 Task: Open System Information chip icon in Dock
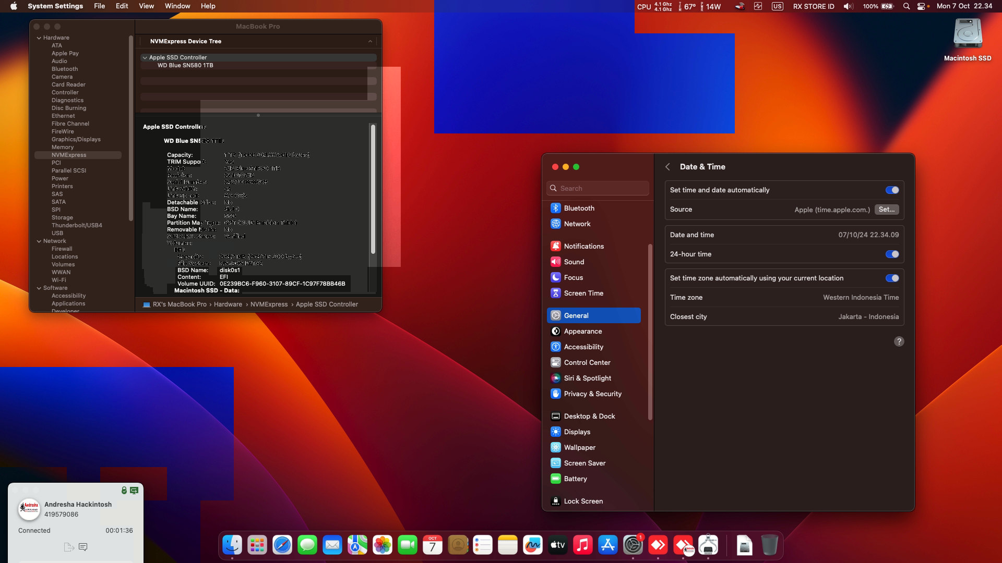[708, 545]
